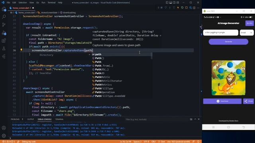Open the Extensions view
Viewport: 255px width, 143px height.
click(x=4, y=41)
